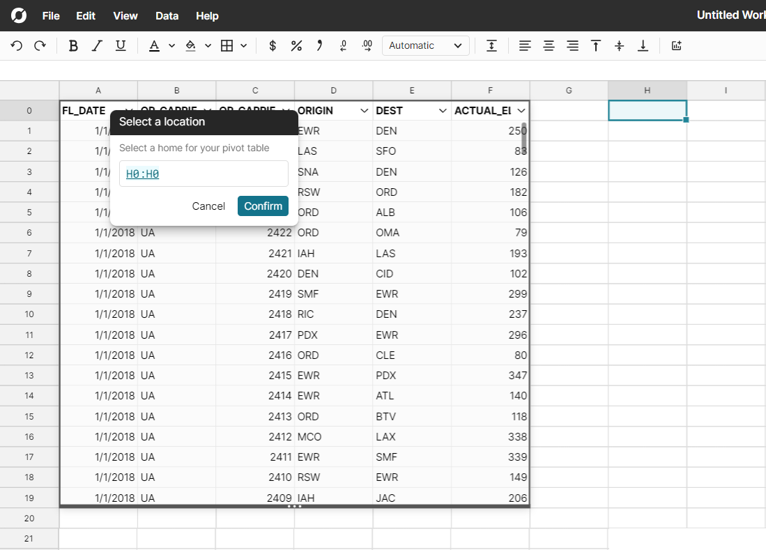The width and height of the screenshot is (766, 552).
Task: Open the View menu
Action: (x=125, y=15)
